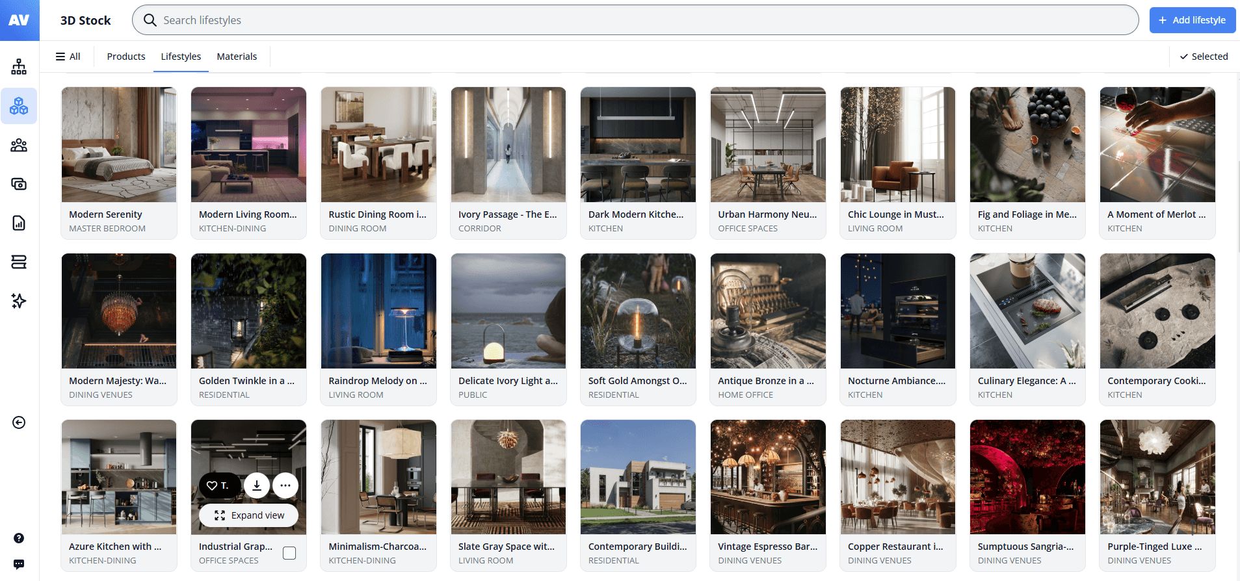Click the 3D Stock title

coord(85,20)
